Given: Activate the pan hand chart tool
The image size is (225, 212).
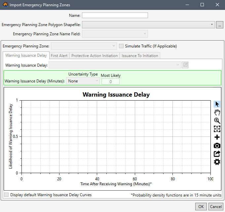Looking at the screenshot, I should [x=217, y=112].
